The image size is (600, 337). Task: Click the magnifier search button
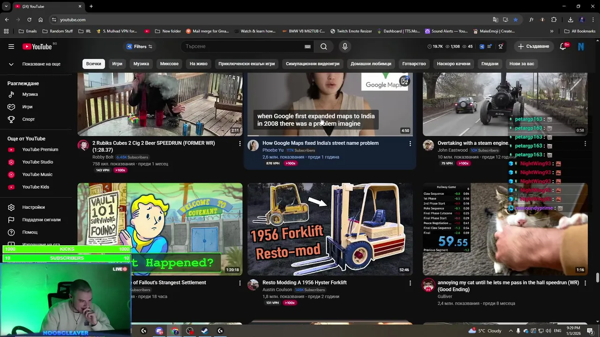click(323, 46)
